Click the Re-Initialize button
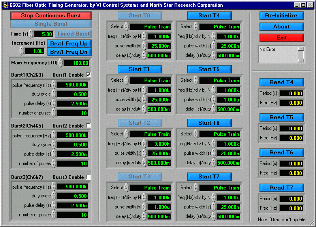This screenshot has height=227, width=316. tap(282, 15)
